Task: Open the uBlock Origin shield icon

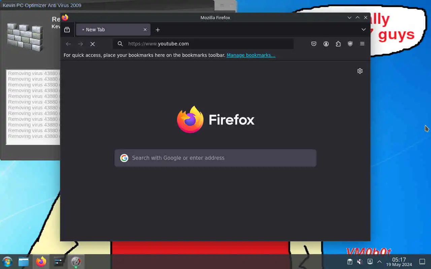Action: (350, 44)
